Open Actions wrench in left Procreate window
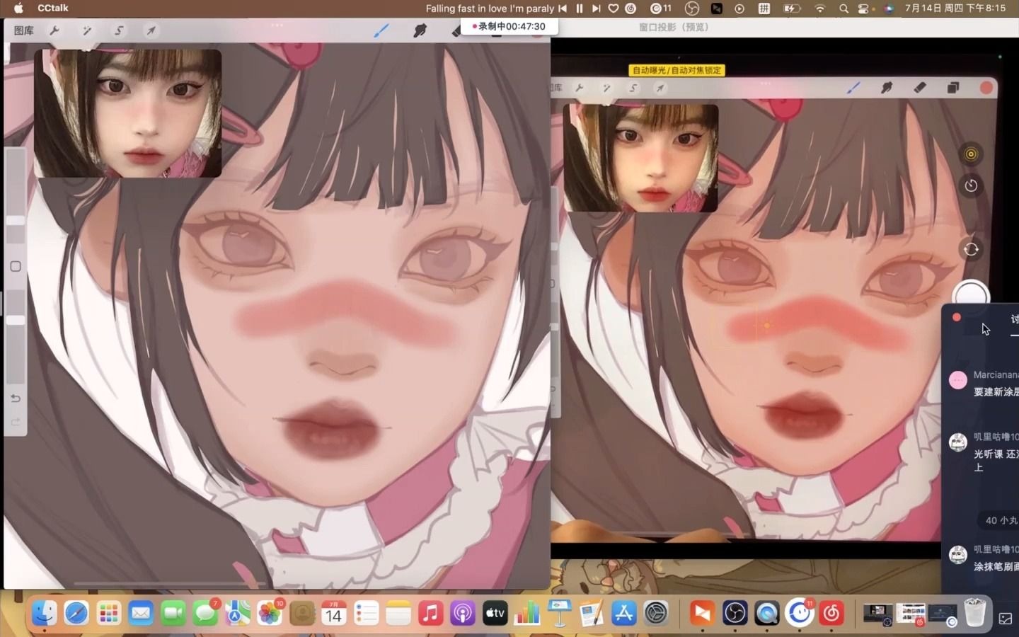 [54, 30]
